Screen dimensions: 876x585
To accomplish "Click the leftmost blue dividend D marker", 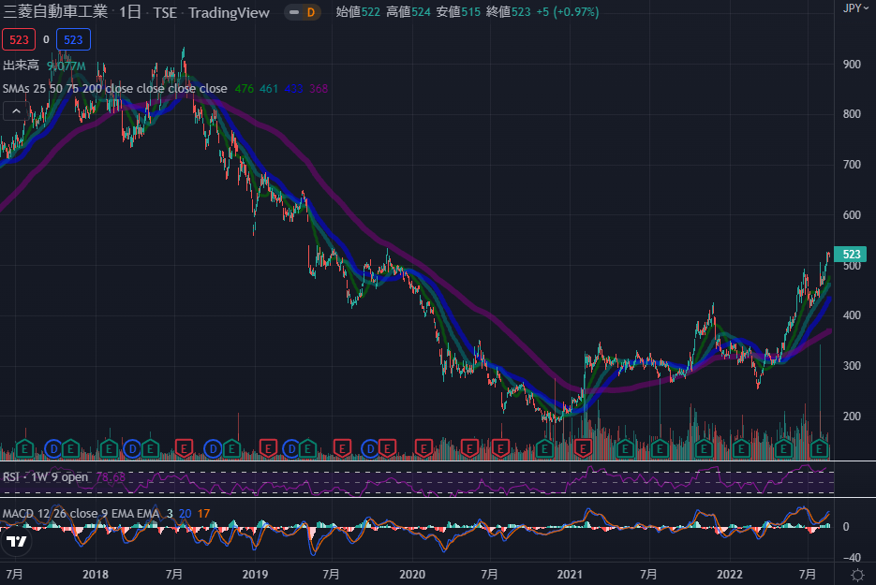I will point(53,448).
